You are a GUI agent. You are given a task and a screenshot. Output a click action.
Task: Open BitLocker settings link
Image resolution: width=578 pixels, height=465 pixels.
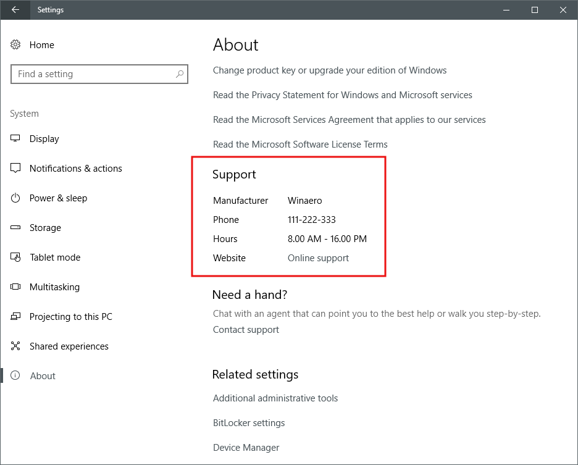249,423
